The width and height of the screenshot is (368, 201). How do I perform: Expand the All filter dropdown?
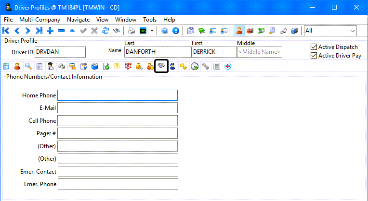[x=353, y=31]
